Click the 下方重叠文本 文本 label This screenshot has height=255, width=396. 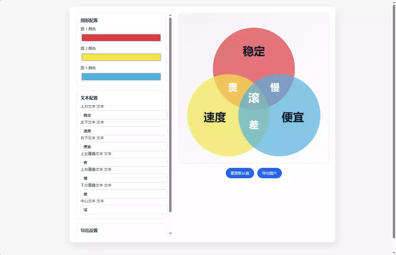click(x=96, y=185)
